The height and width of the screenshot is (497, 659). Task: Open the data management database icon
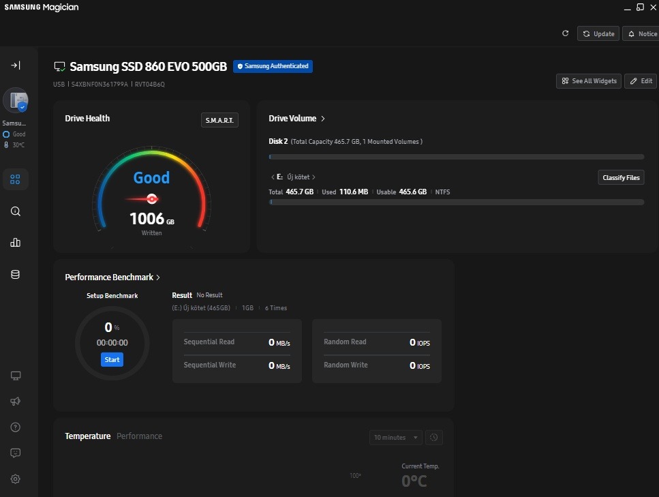(x=15, y=275)
